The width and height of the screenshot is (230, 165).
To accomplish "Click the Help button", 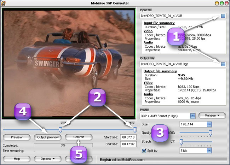I will coord(17,159).
